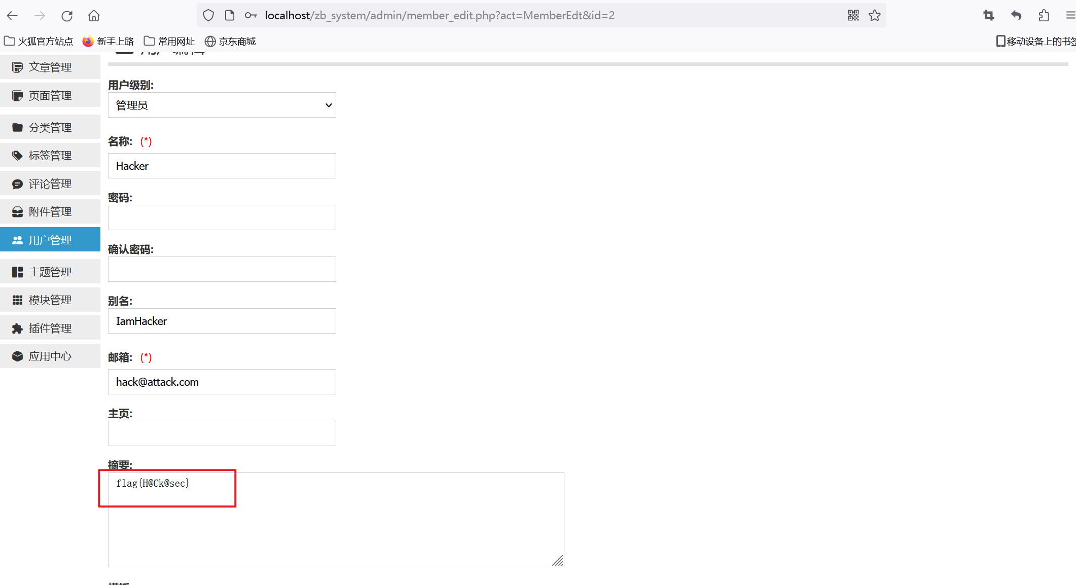This screenshot has height=585, width=1076.
Task: Open the Firefox hamburger menu
Action: (1070, 16)
